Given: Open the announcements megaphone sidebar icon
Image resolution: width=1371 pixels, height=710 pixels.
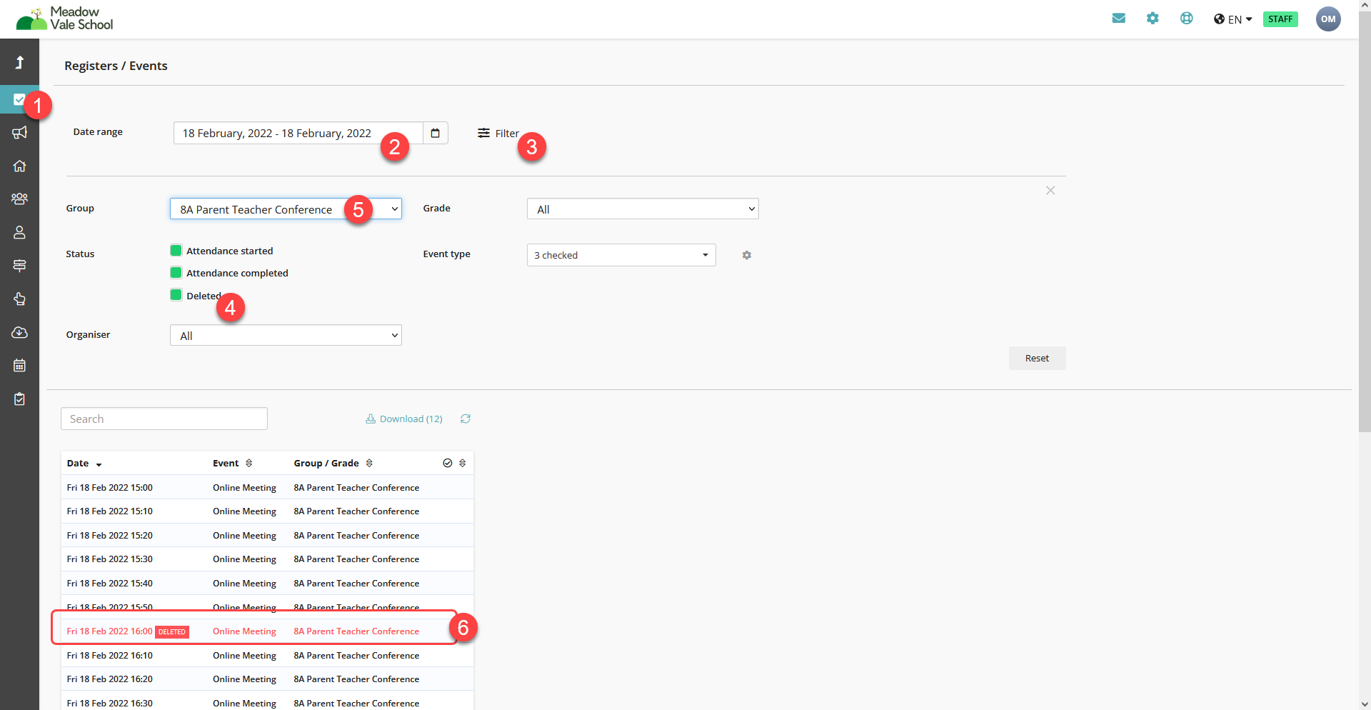Looking at the screenshot, I should coord(19,133).
